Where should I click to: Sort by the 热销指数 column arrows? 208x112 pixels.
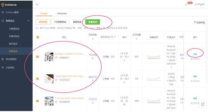point(93,39)
